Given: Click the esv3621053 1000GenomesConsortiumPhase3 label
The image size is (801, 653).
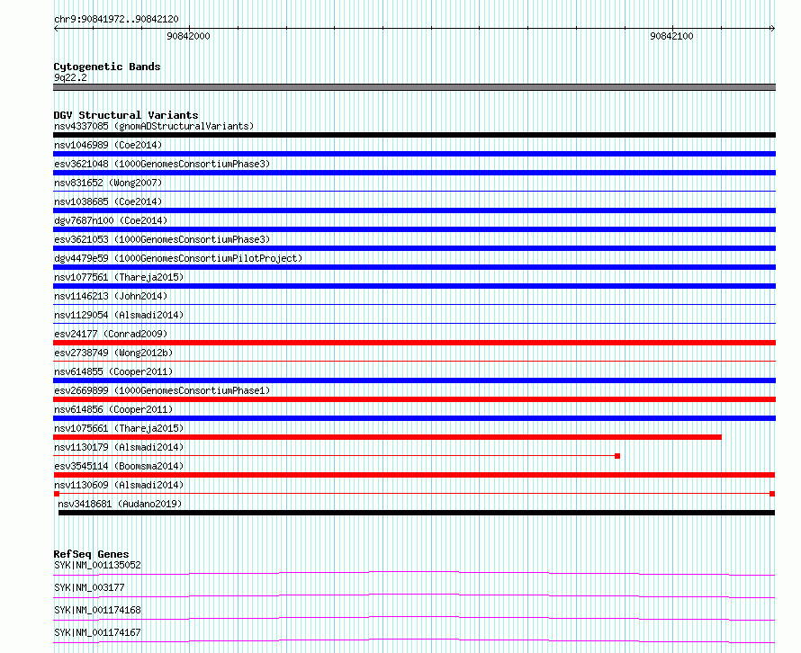Looking at the screenshot, I should click(x=162, y=239).
